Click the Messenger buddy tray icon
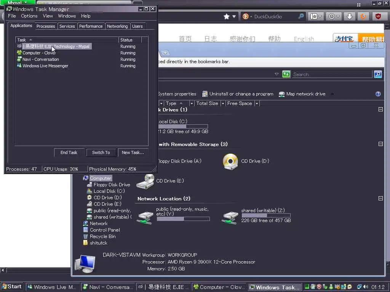Viewport: 390px width, 292px height. pyautogui.click(x=331, y=287)
